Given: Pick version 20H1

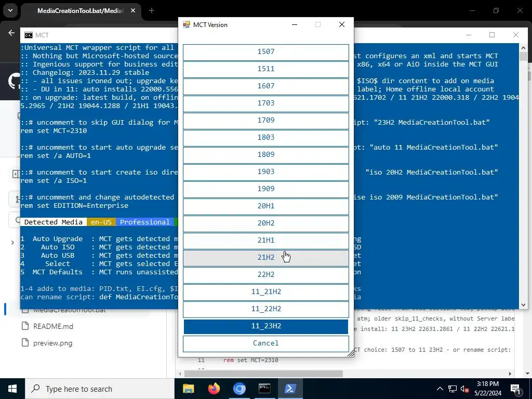Looking at the screenshot, I should 265,206.
